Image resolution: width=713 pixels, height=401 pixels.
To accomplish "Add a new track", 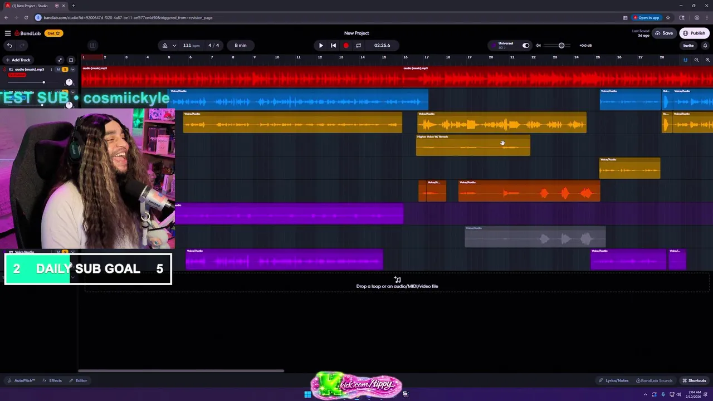I will [x=18, y=60].
